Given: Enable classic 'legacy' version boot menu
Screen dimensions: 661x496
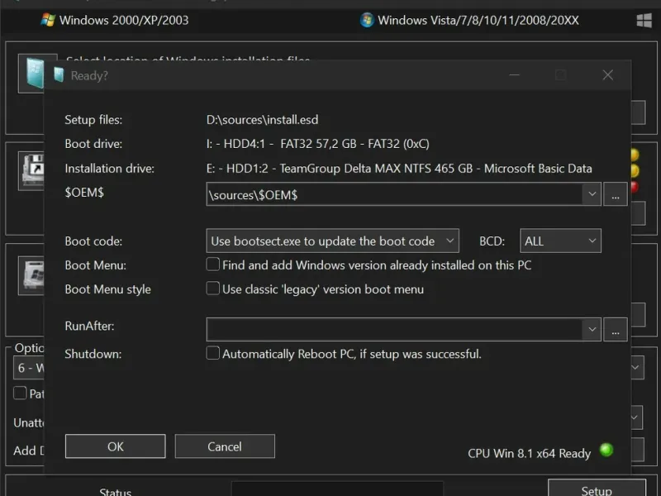Looking at the screenshot, I should click(213, 289).
